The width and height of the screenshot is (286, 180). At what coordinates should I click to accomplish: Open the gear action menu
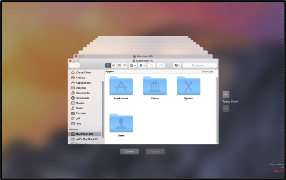coord(142,66)
